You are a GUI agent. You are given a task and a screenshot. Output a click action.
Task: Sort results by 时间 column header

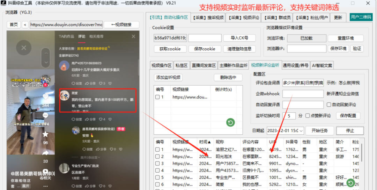coord(205,142)
